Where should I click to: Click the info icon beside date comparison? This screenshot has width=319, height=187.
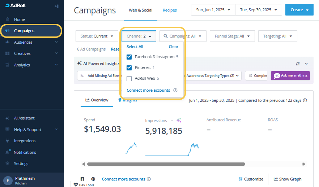click(305, 100)
